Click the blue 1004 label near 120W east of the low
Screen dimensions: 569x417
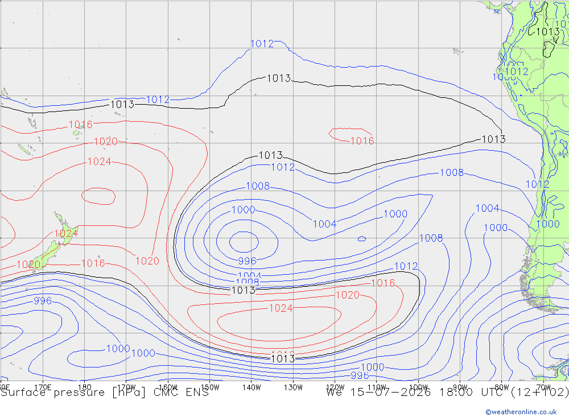point(325,224)
